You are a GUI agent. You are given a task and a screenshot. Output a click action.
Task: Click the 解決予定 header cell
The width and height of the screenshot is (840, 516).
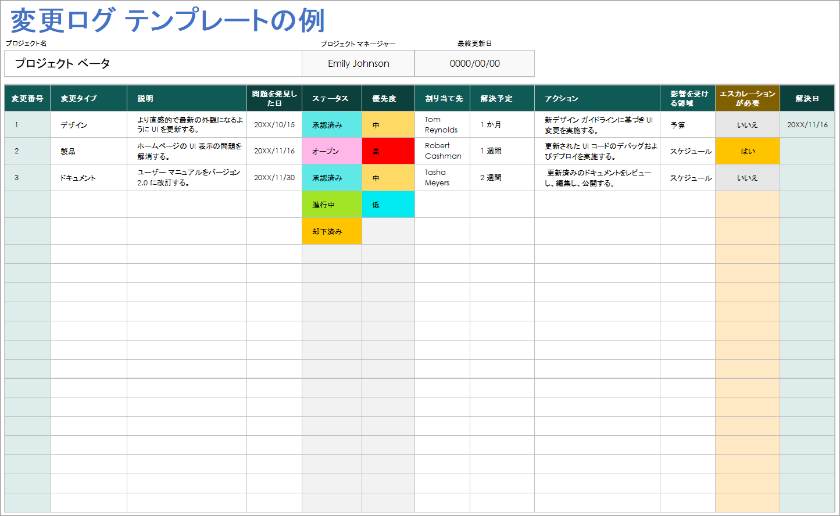point(502,98)
